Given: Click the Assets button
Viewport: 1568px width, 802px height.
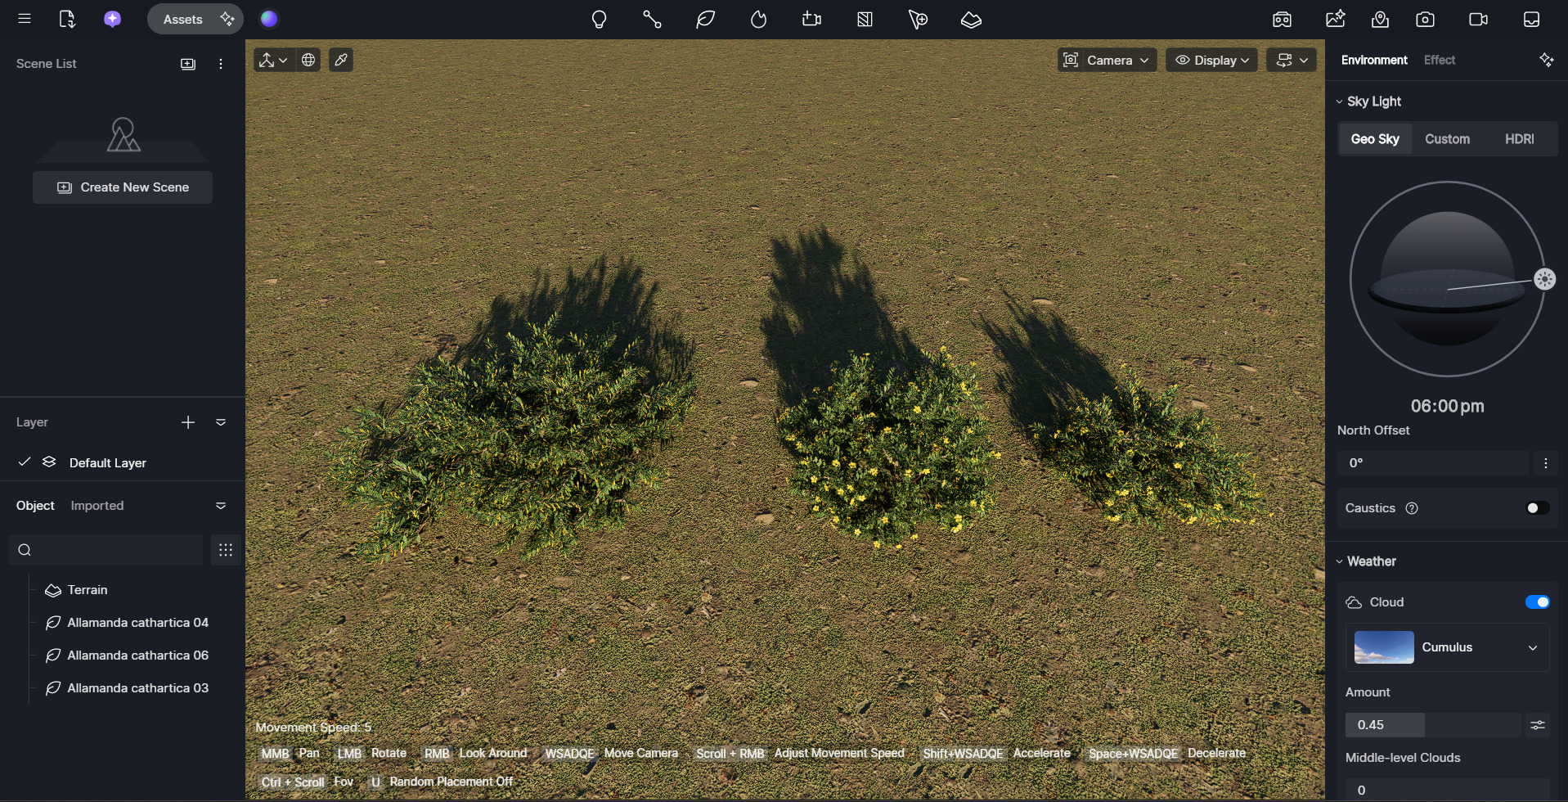Looking at the screenshot, I should [183, 19].
